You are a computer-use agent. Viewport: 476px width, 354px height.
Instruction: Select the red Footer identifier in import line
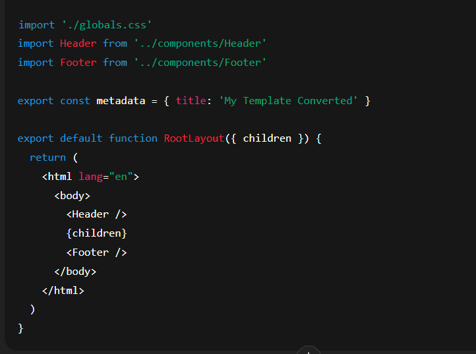click(x=78, y=63)
